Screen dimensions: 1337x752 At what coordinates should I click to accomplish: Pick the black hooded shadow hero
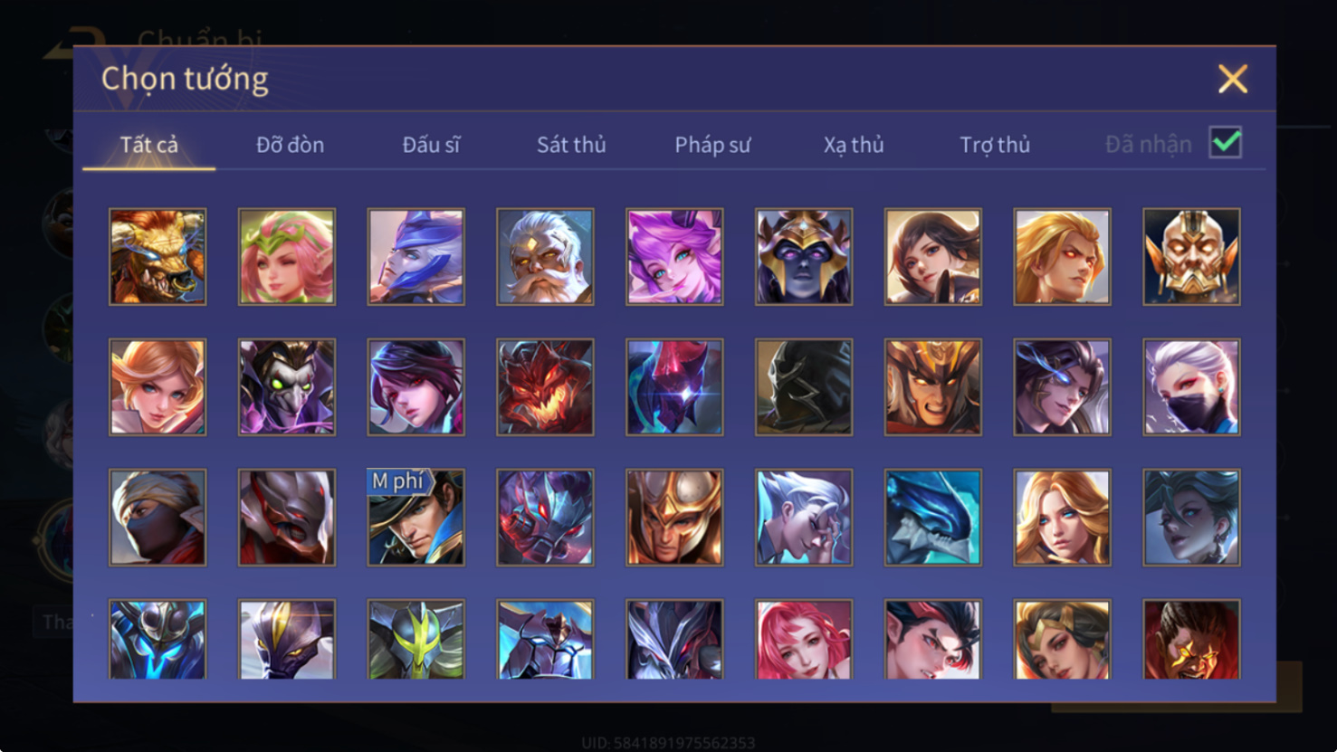804,387
